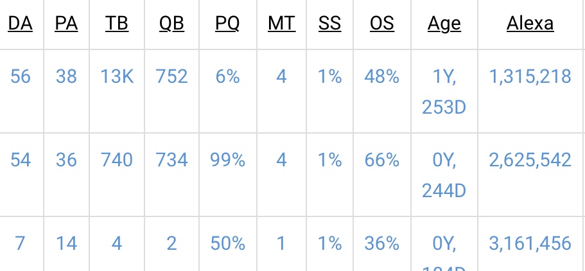Sort by the Age column header
This screenshot has width=585, height=271.
444,24
